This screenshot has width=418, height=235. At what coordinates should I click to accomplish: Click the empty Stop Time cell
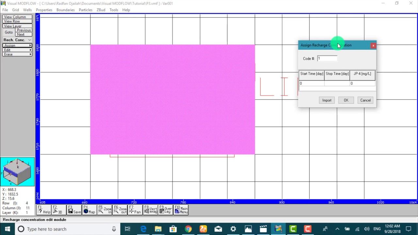[x=337, y=83]
